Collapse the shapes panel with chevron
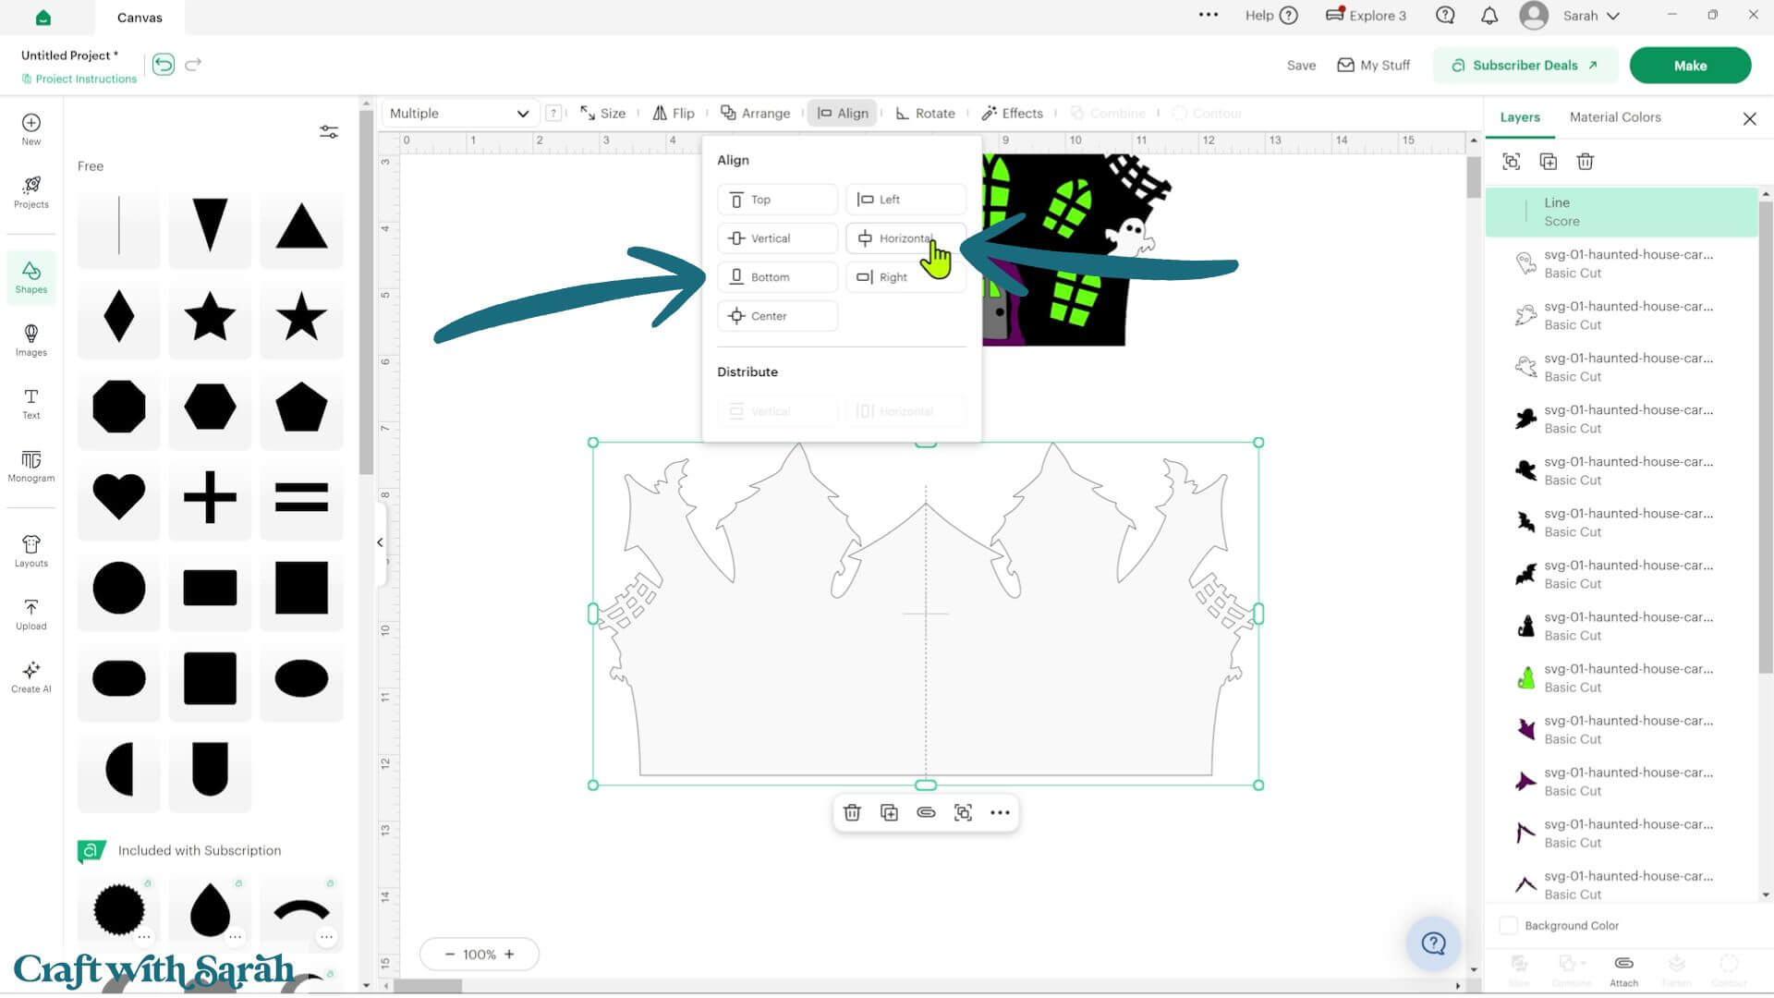 [x=380, y=542]
